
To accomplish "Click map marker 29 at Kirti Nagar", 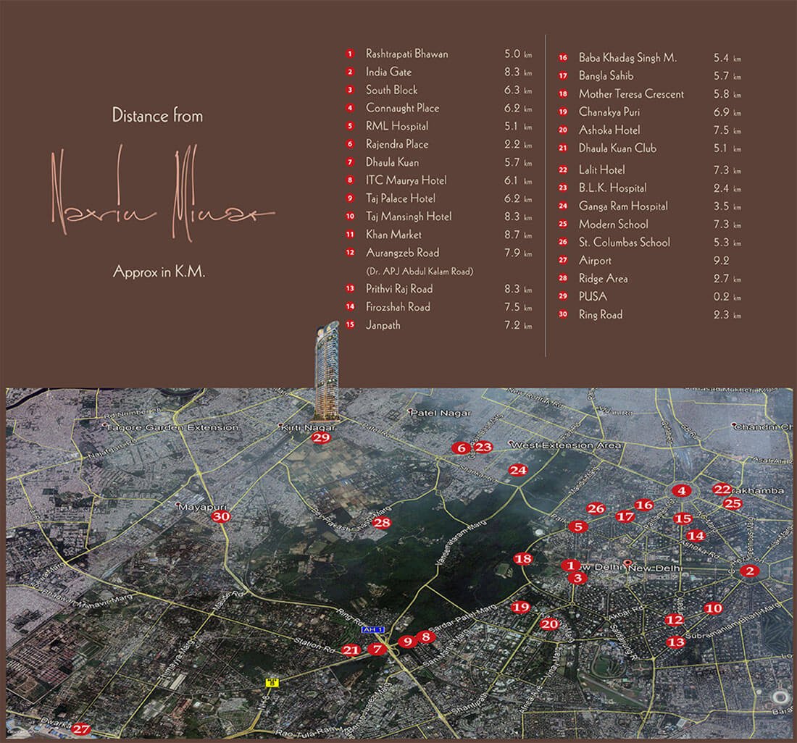I will click(322, 437).
